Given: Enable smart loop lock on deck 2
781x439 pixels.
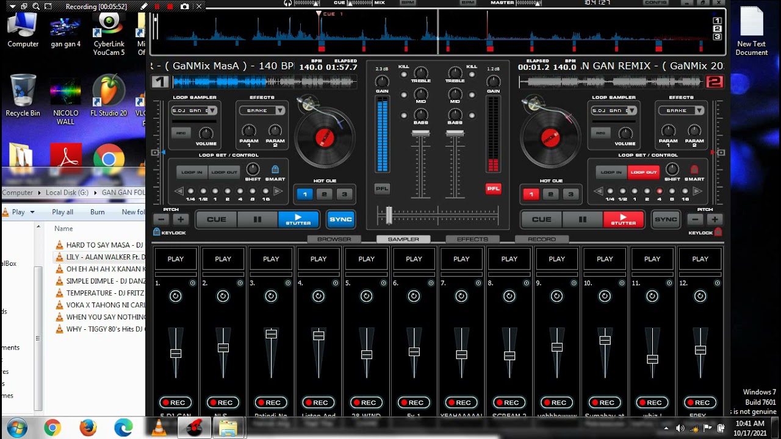Looking at the screenshot, I should pyautogui.click(x=694, y=169).
